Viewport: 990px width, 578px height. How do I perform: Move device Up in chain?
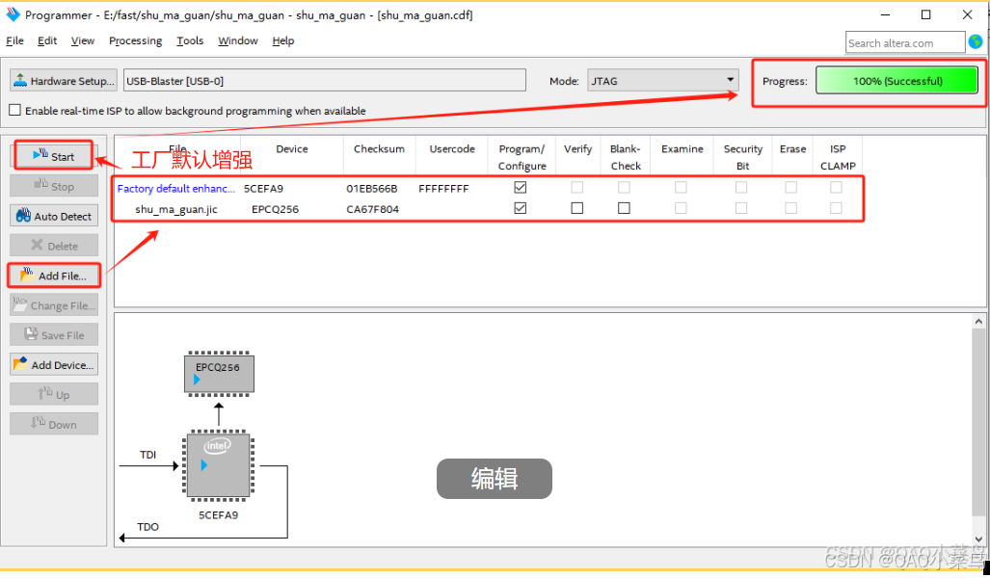pyautogui.click(x=54, y=394)
